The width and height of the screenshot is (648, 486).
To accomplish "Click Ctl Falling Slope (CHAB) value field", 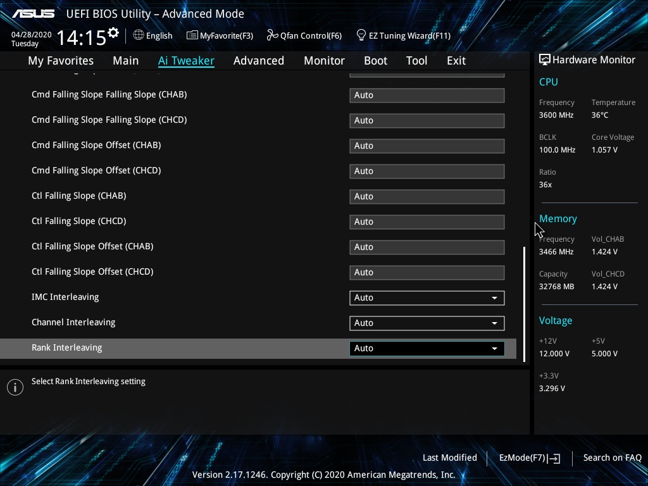I will pyautogui.click(x=427, y=196).
